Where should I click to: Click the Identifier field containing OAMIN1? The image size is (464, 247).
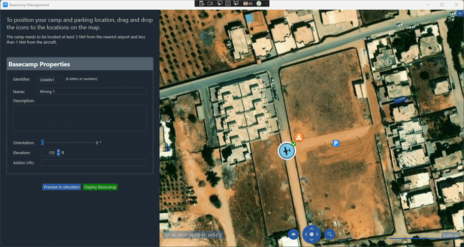coord(50,79)
